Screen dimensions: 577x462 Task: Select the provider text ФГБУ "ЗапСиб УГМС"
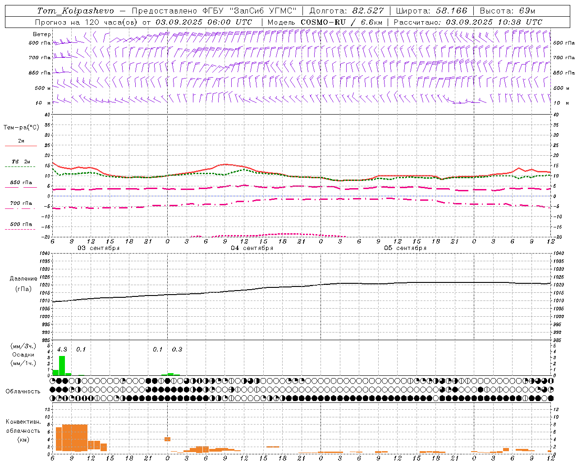point(250,11)
